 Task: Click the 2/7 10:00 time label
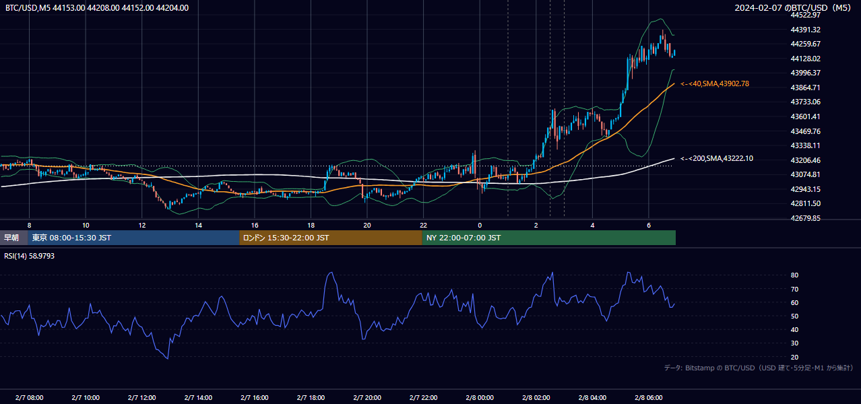tap(86, 398)
